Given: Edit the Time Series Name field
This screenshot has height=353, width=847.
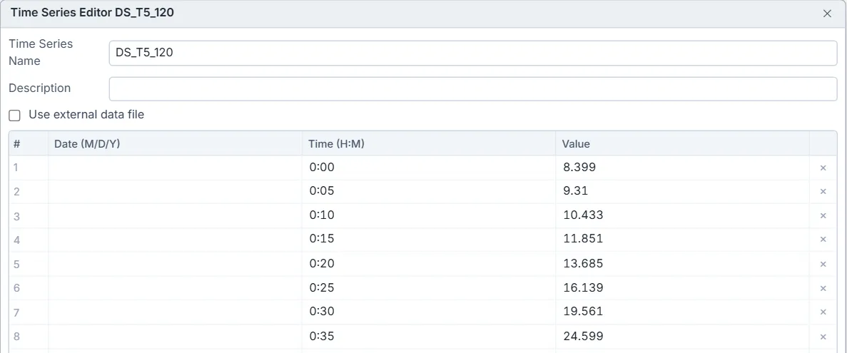Looking at the screenshot, I should 472,53.
